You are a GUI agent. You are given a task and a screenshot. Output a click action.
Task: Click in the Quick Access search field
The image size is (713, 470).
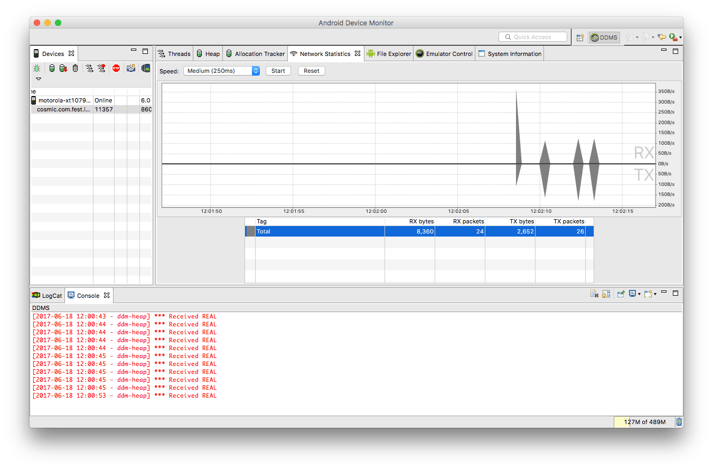pyautogui.click(x=532, y=37)
